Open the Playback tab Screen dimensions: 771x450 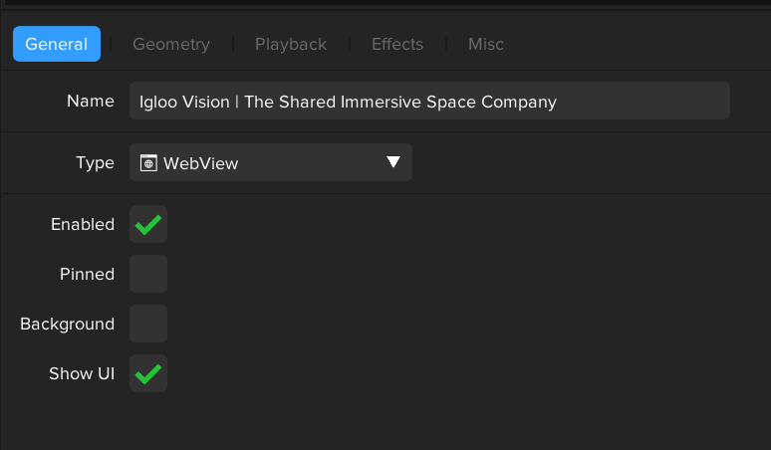click(x=291, y=45)
